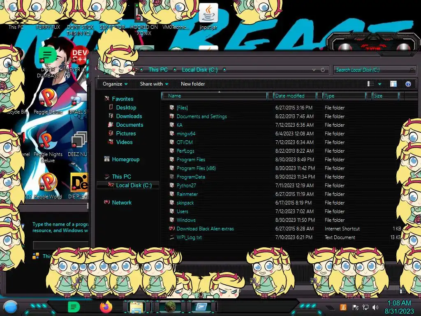The width and height of the screenshot is (421, 316).
Task: Select the Windows folder
Action: pyautogui.click(x=186, y=220)
